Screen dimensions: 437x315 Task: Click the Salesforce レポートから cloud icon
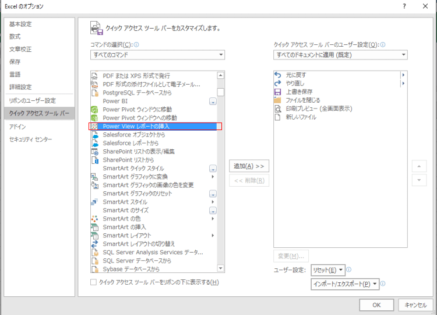(x=95, y=143)
